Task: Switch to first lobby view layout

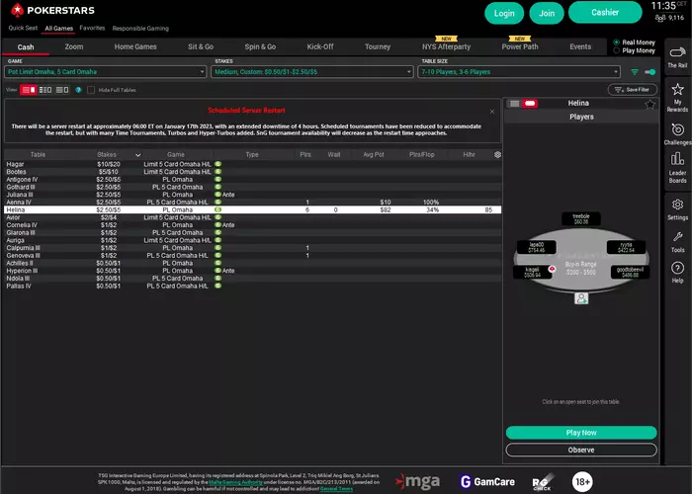Action: 29,90
